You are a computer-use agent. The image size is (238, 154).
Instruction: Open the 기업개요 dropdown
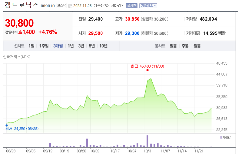148,6
